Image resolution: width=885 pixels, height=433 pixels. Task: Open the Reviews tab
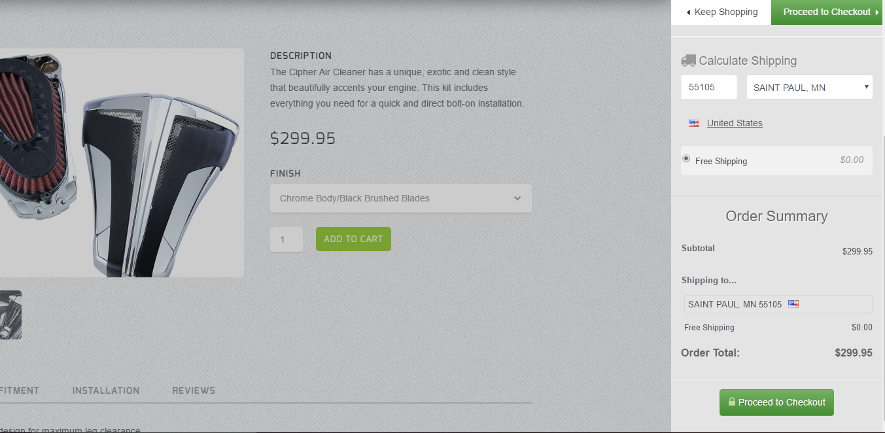point(194,390)
